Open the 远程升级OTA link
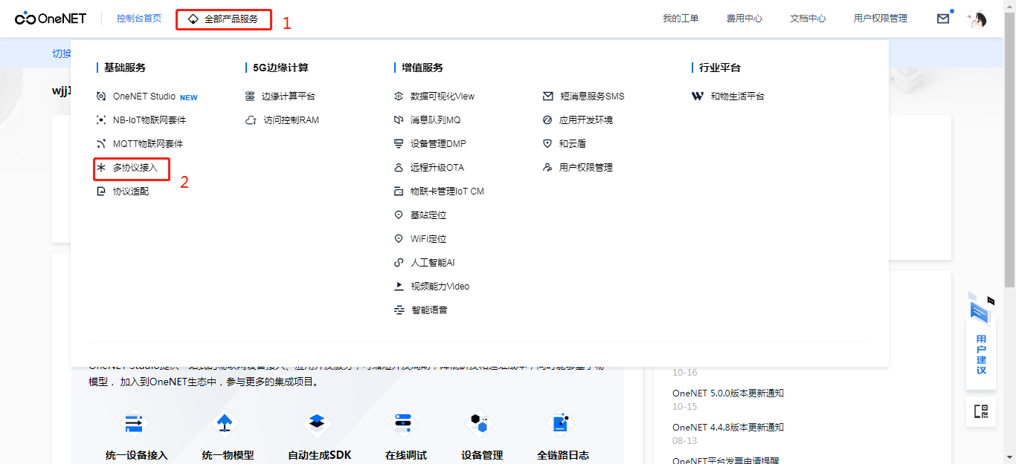 pyautogui.click(x=437, y=168)
